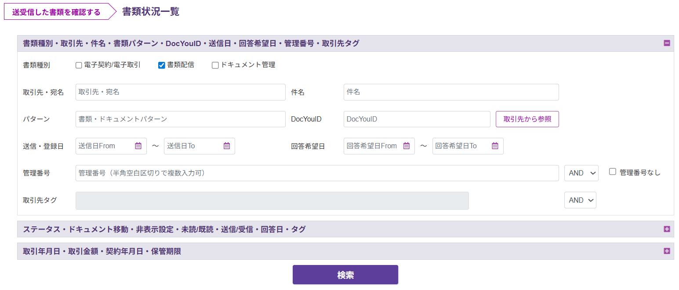Screen dimensions: 679x290
Task: Expand the ステータス・ドキュメント移動 section plus icon
Action: 667,229
